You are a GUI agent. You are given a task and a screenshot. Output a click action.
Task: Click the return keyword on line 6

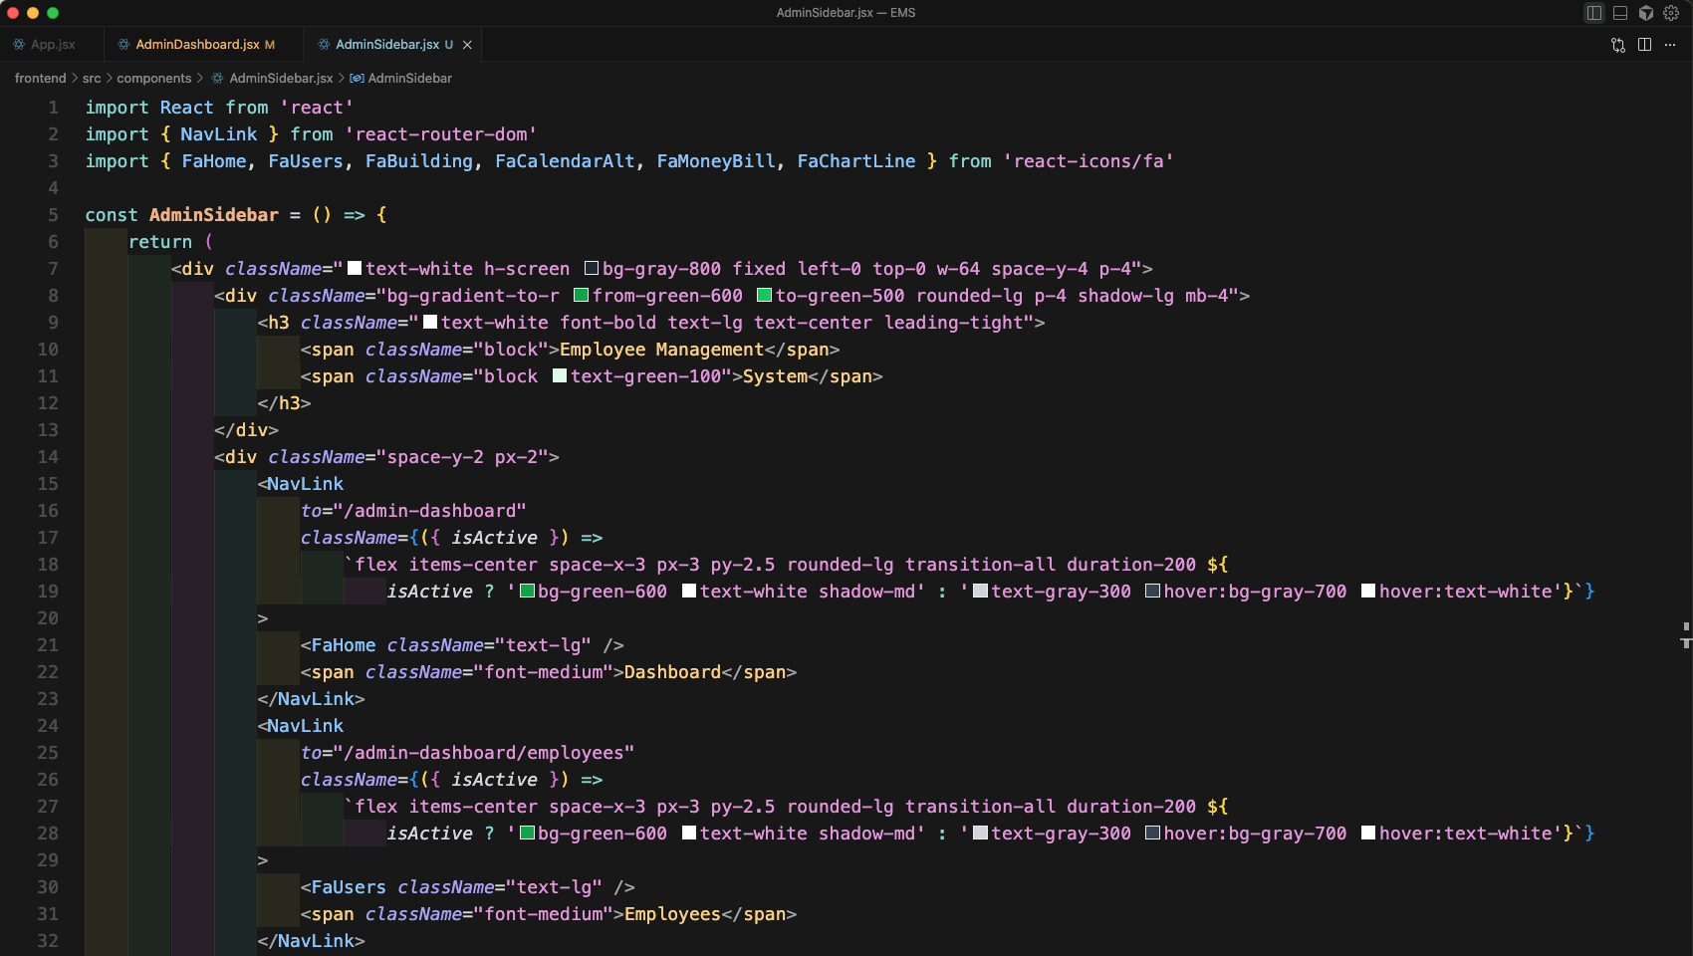click(160, 242)
